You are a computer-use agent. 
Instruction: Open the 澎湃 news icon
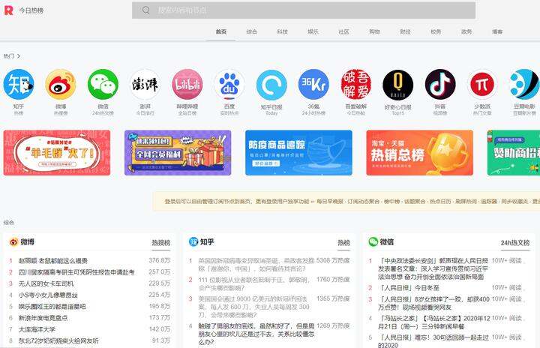click(145, 85)
